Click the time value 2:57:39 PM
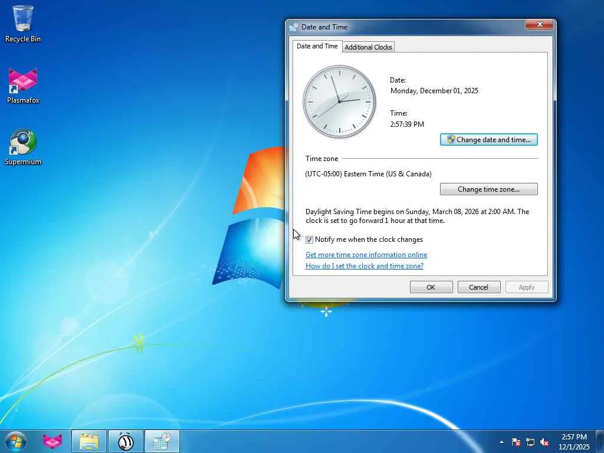The height and width of the screenshot is (453, 604). (407, 124)
